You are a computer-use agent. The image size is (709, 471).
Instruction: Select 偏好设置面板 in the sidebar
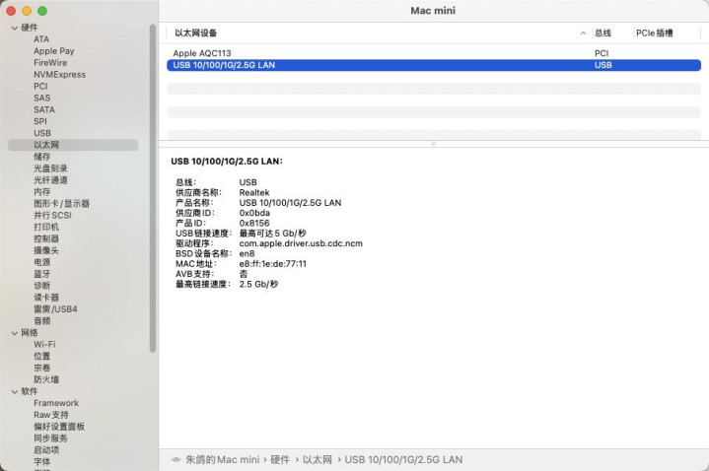tap(59, 428)
